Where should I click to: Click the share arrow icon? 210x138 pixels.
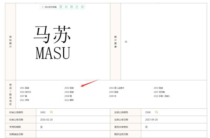[x=77, y=7]
